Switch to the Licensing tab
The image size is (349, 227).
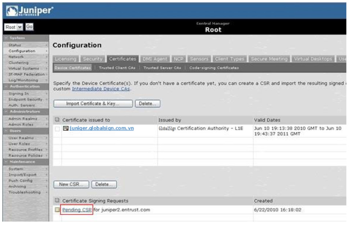tap(66, 59)
